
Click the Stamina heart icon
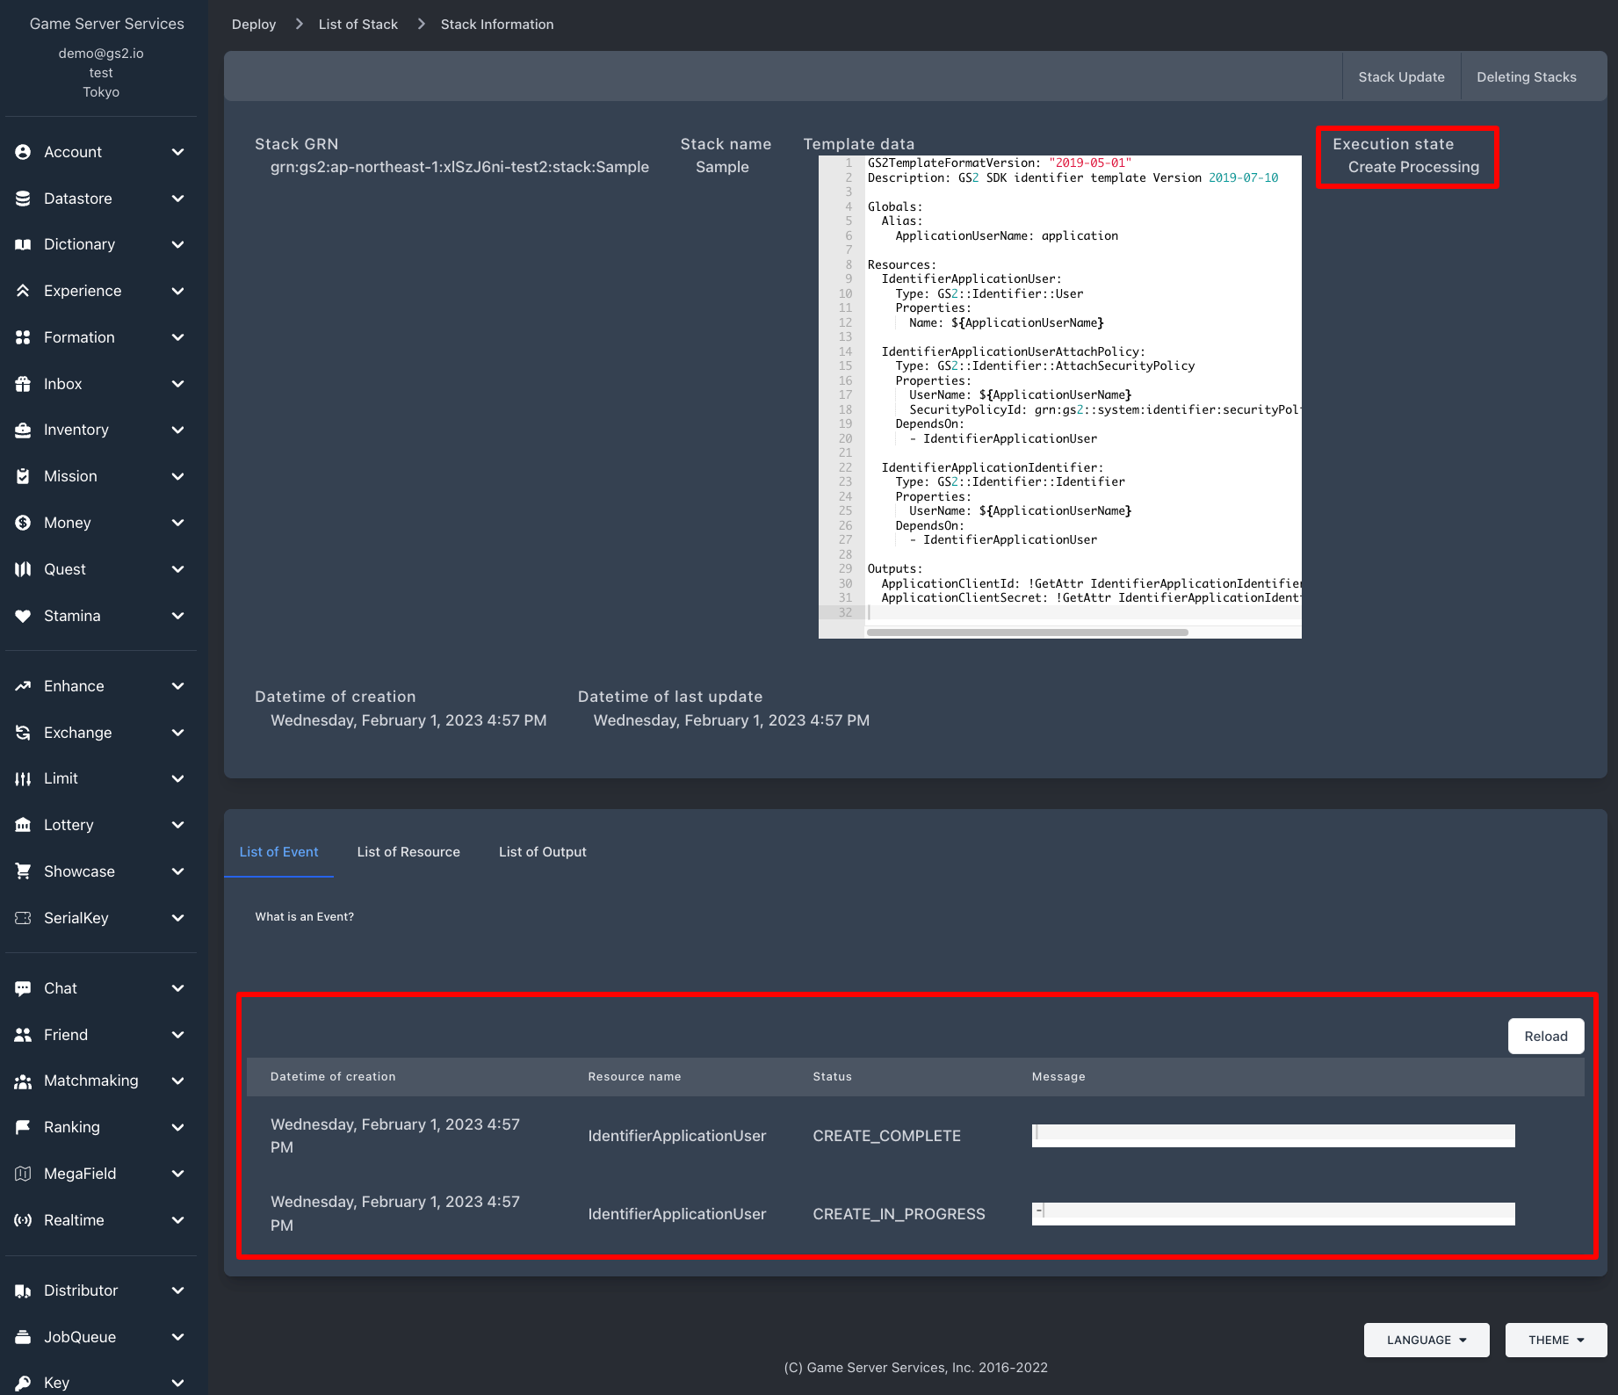[23, 616]
